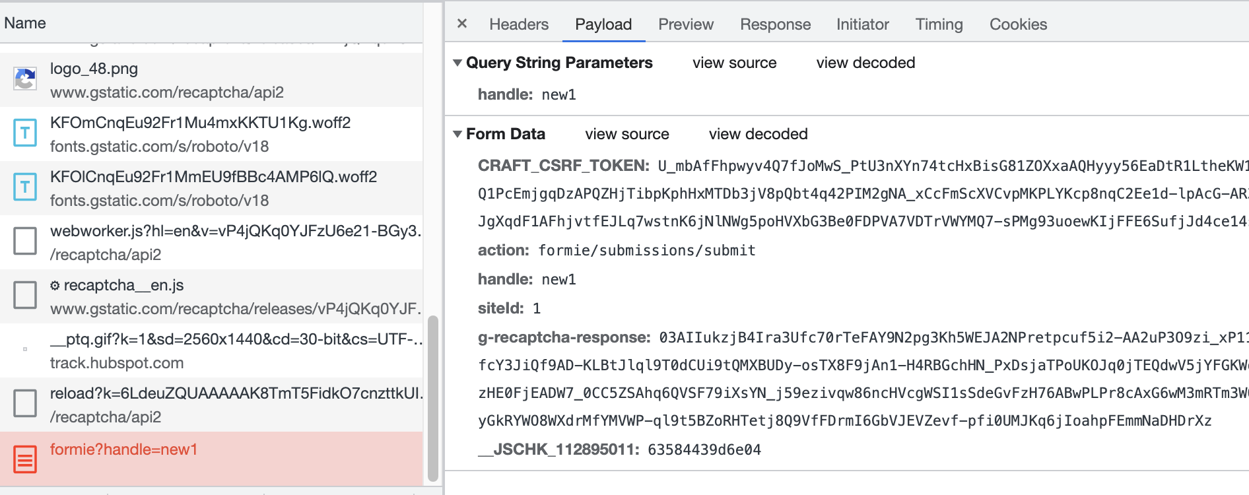The image size is (1249, 495).
Task: Click the siteId parameter label
Action: [x=501, y=308]
